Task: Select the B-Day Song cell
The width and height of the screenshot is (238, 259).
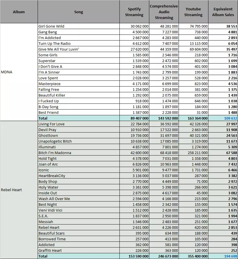Action: coord(78,107)
